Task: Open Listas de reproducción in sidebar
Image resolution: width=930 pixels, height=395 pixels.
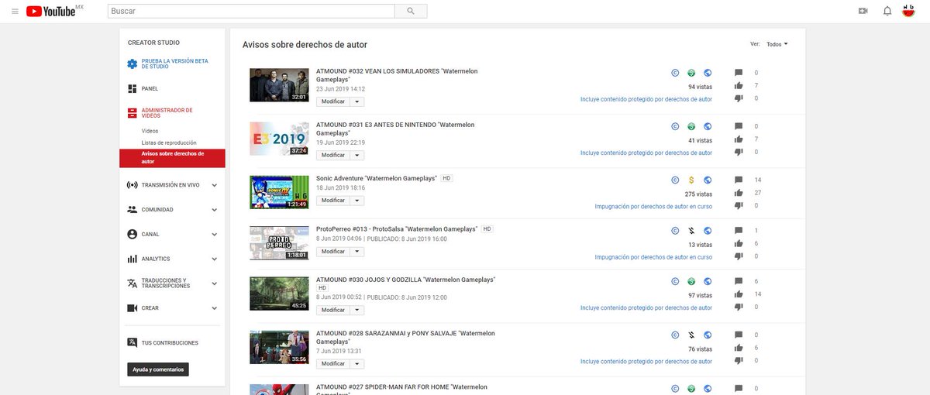Action: tap(169, 143)
